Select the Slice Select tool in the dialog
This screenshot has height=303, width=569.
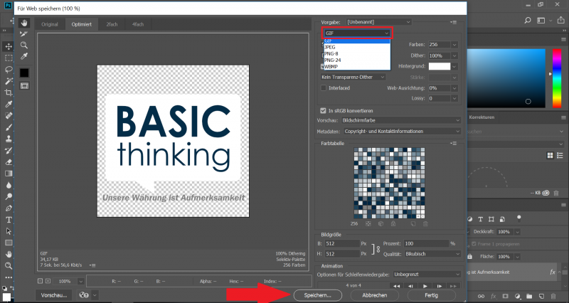point(24,34)
